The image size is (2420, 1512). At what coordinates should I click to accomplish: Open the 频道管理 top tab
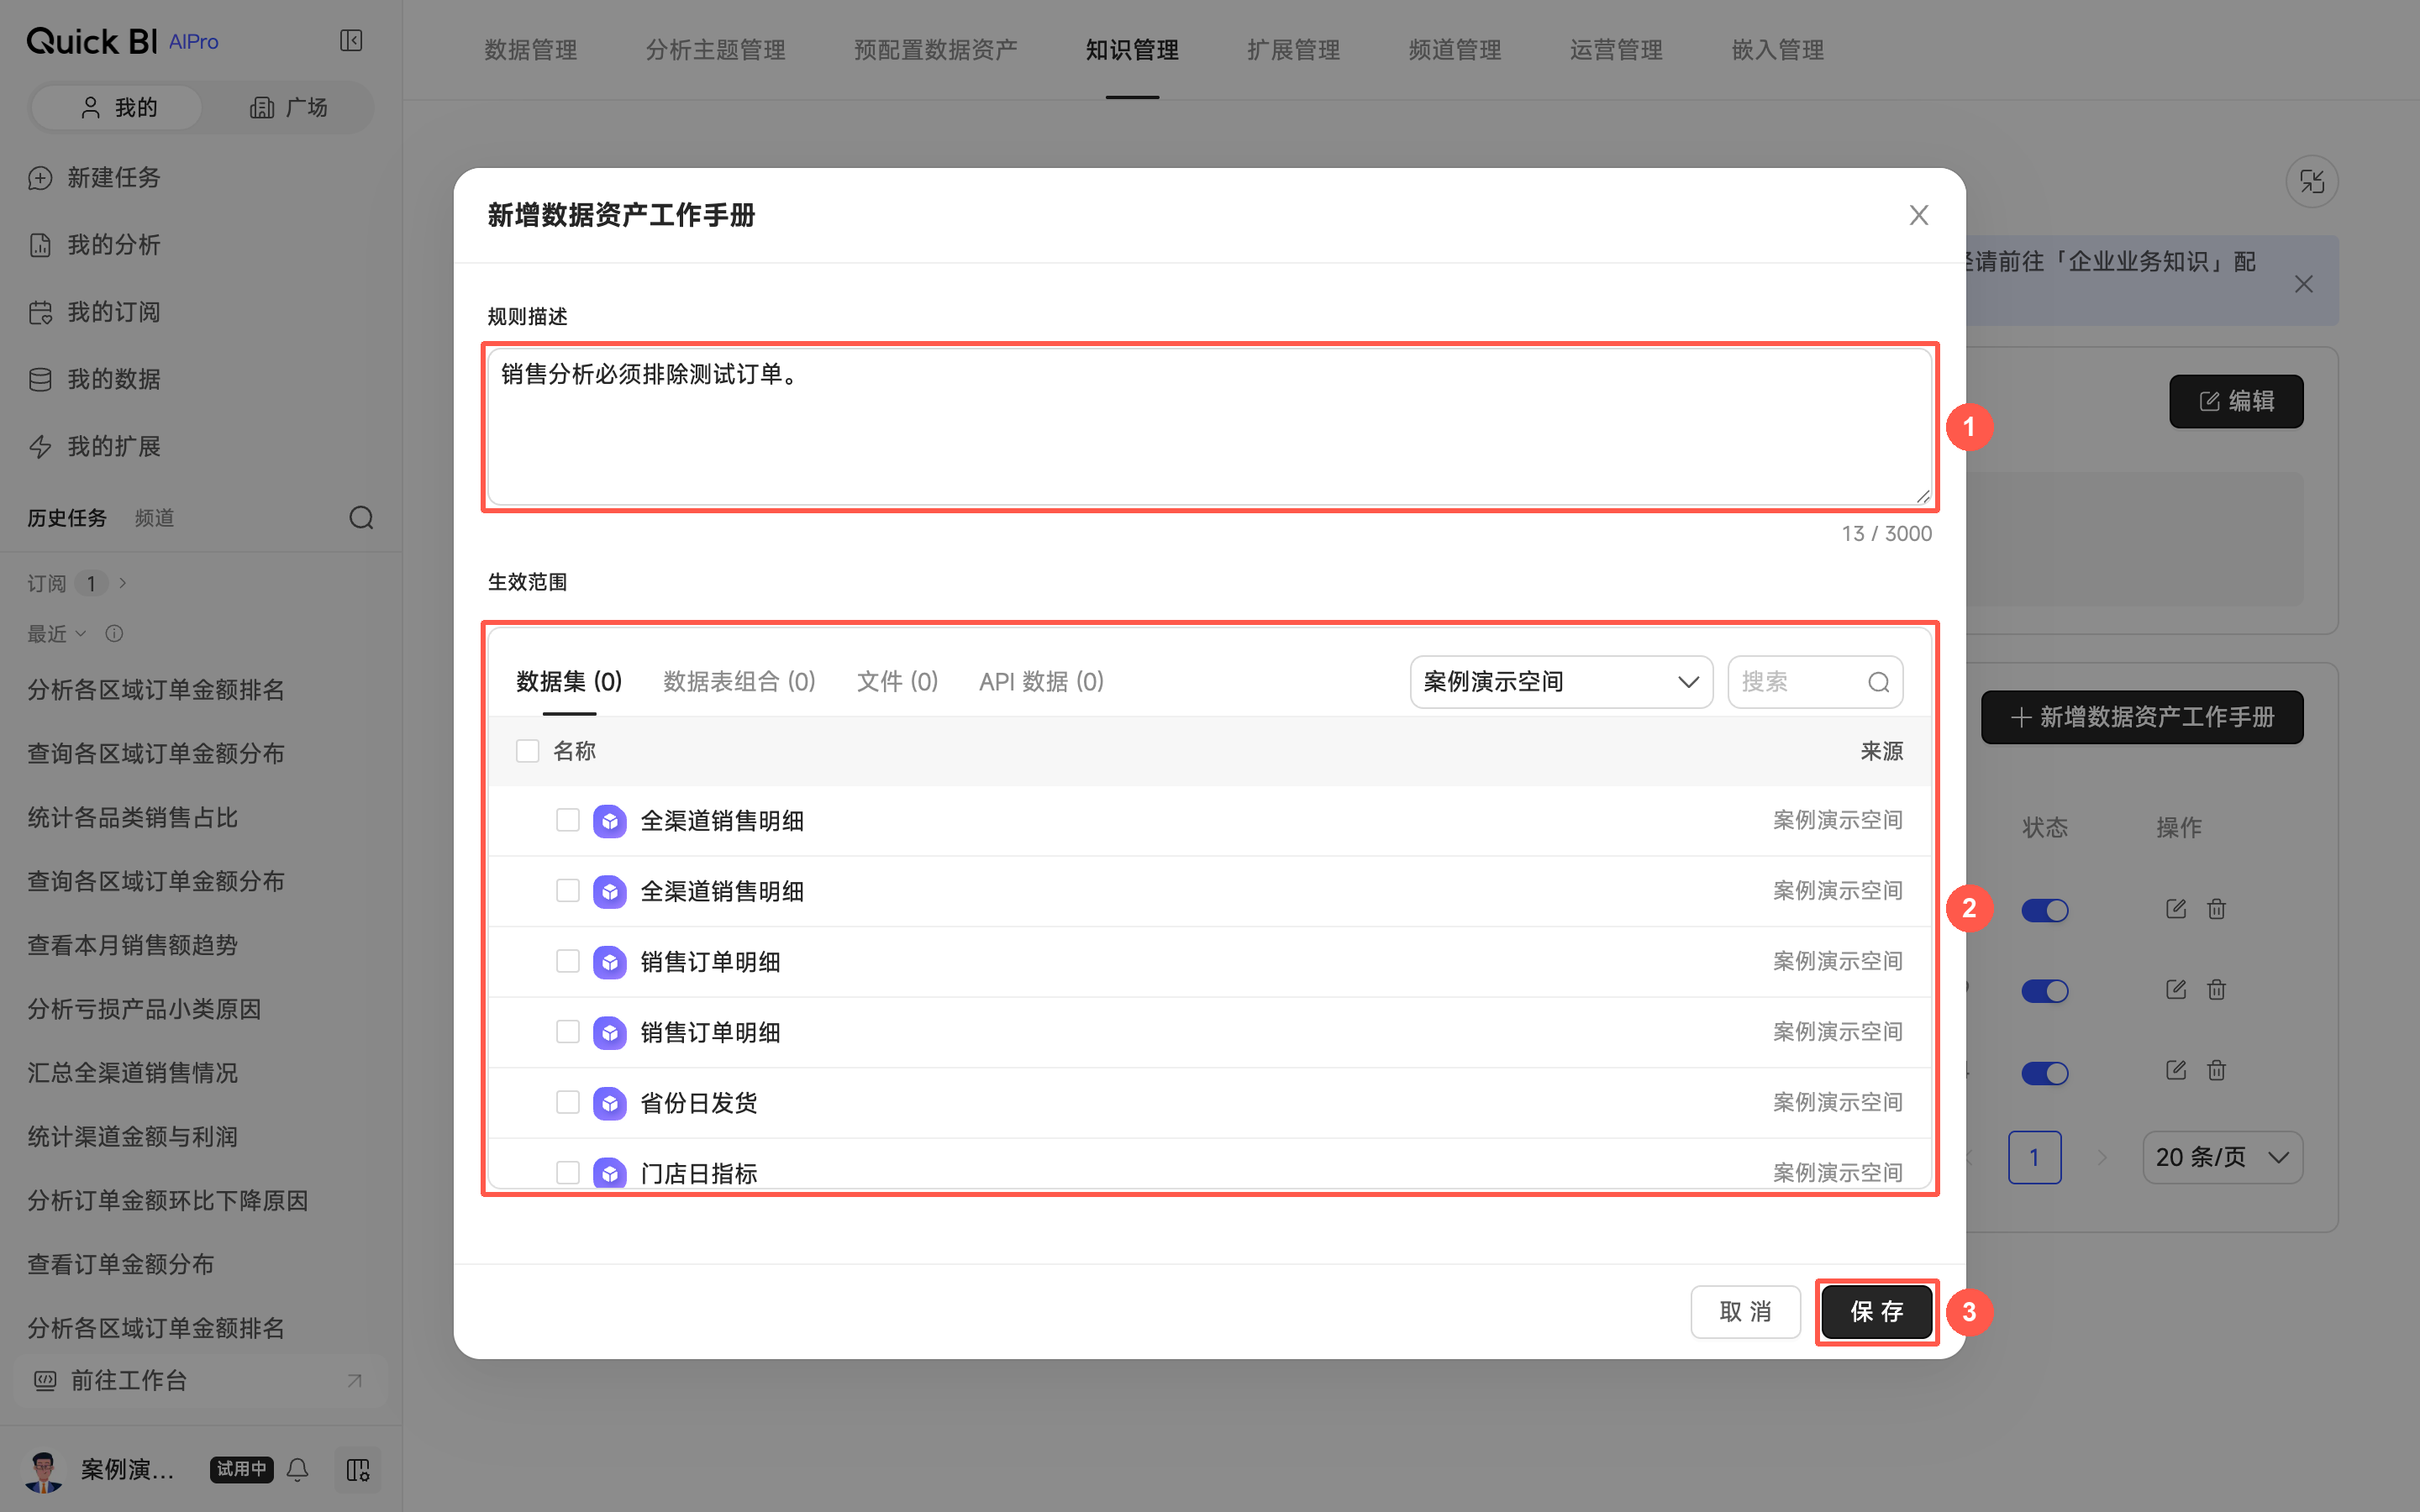(x=1454, y=50)
